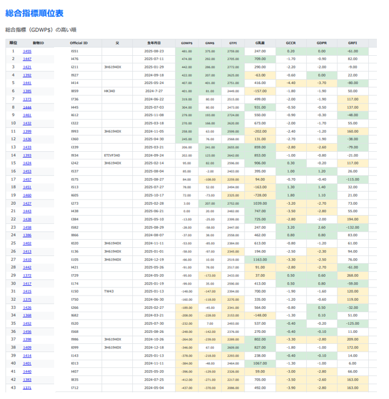Select the 1456 animal link
The height and width of the screenshot is (399, 389).
tap(27, 332)
